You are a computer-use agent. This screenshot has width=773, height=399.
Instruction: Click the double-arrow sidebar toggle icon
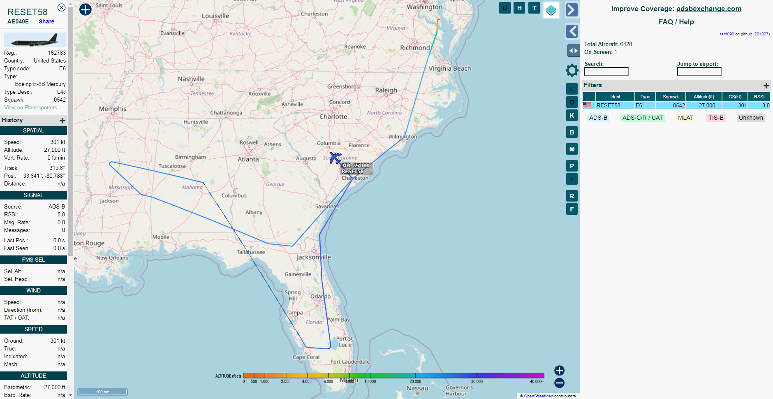pyautogui.click(x=573, y=51)
